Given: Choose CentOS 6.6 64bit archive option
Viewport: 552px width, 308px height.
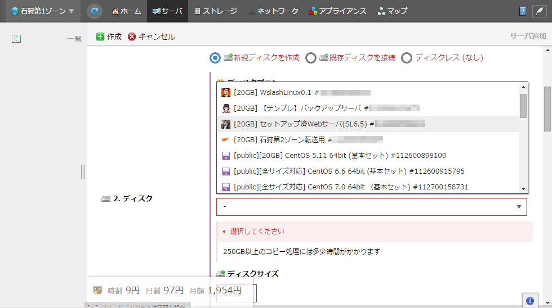Looking at the screenshot, I should pyautogui.click(x=349, y=171).
